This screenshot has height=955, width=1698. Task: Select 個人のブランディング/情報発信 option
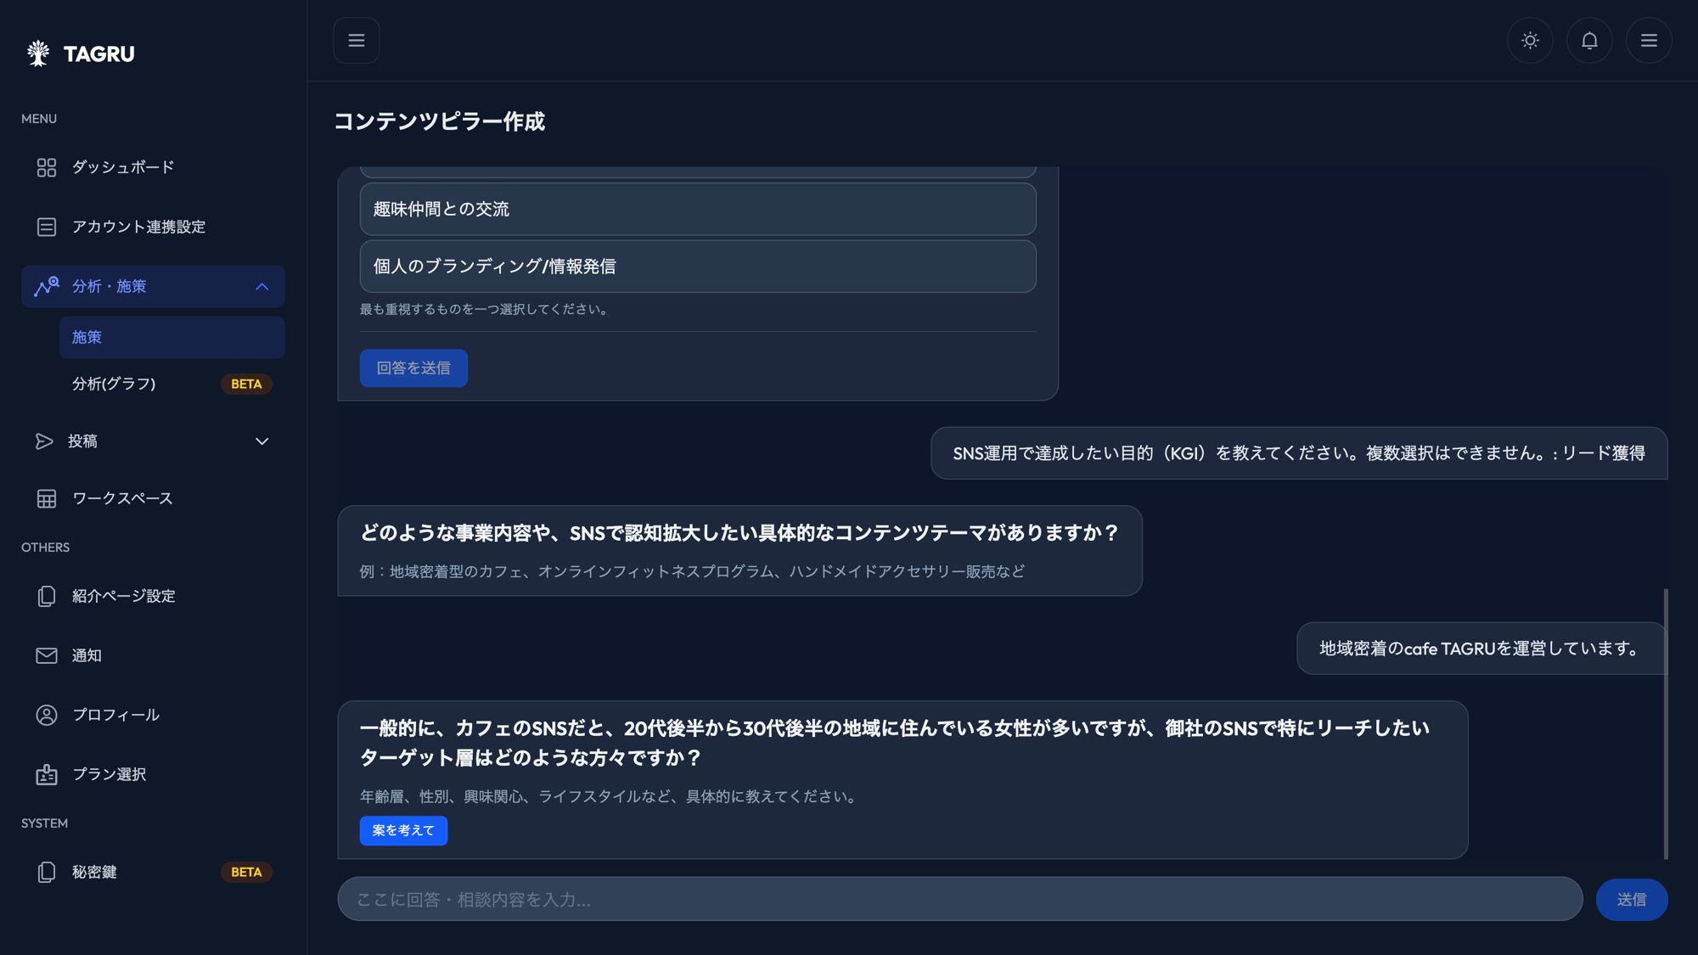tap(698, 267)
